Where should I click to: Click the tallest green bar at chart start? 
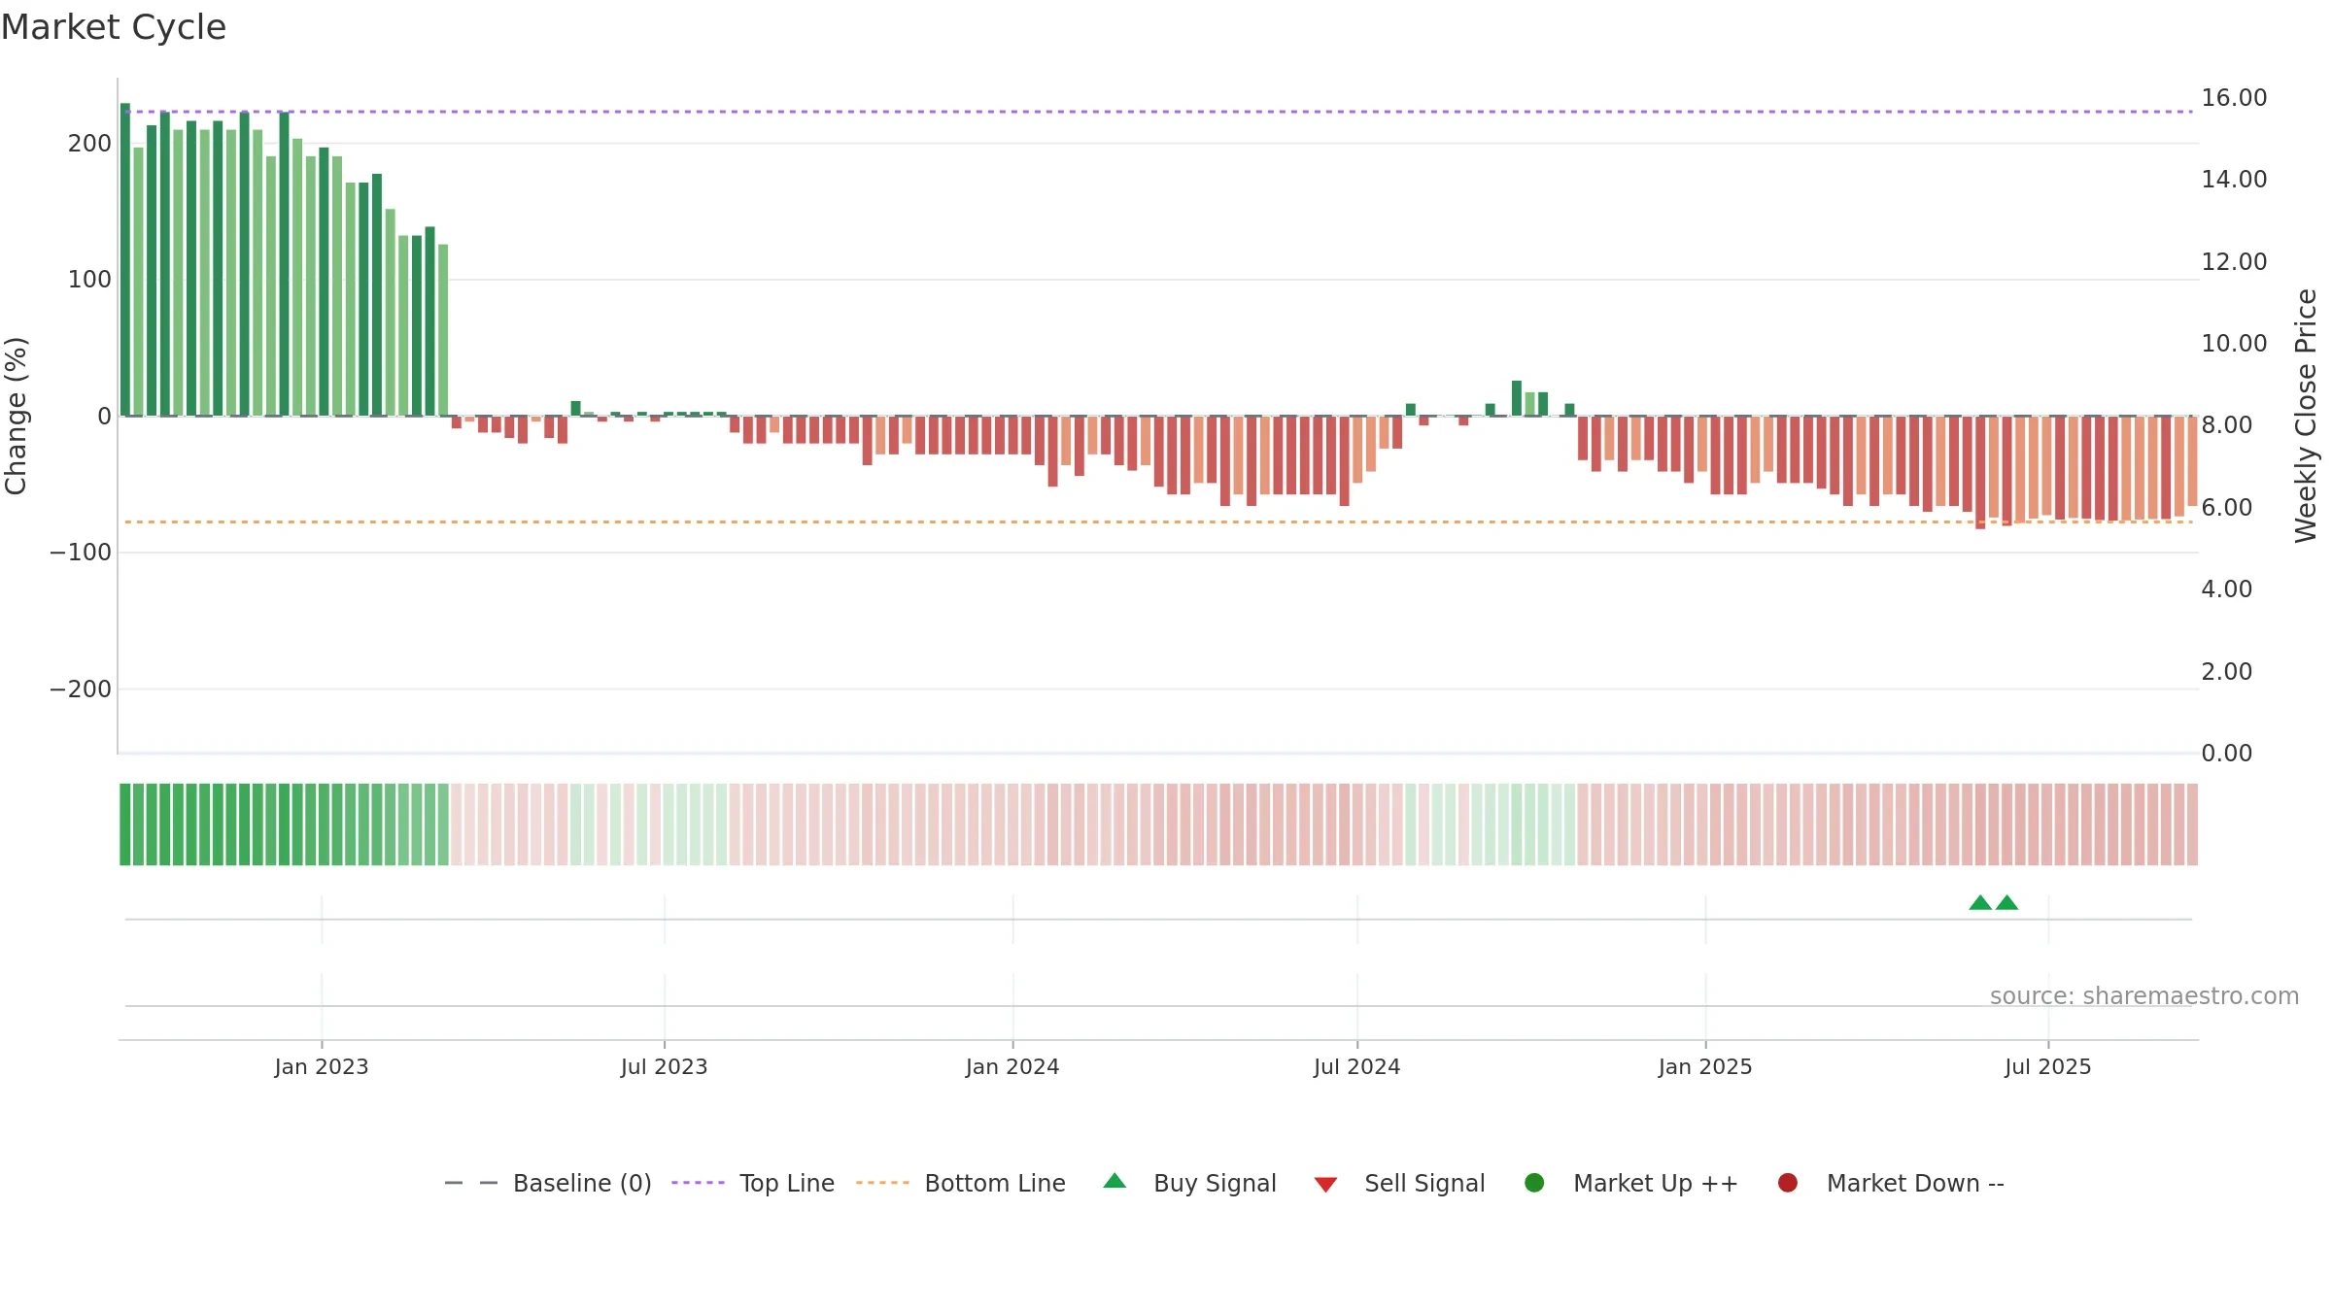125,259
